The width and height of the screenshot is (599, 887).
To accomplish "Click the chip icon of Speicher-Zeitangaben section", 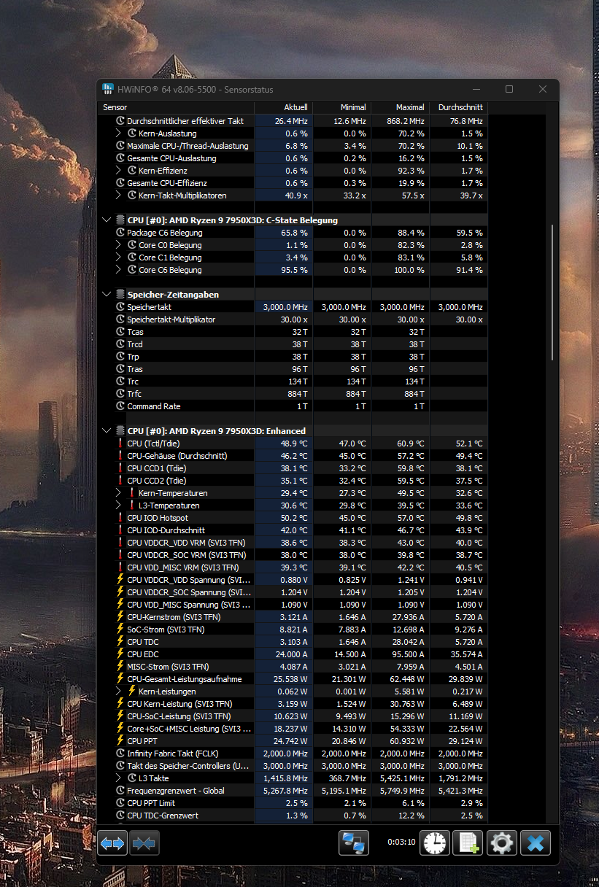I will [120, 295].
